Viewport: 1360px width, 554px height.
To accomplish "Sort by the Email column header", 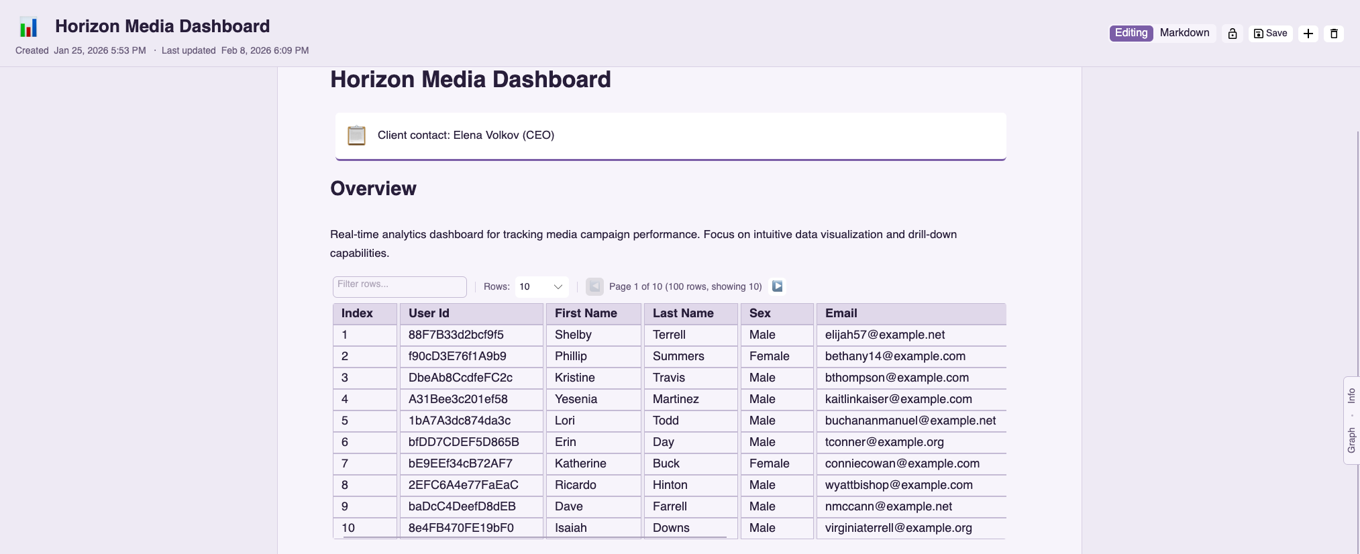I will 911,313.
